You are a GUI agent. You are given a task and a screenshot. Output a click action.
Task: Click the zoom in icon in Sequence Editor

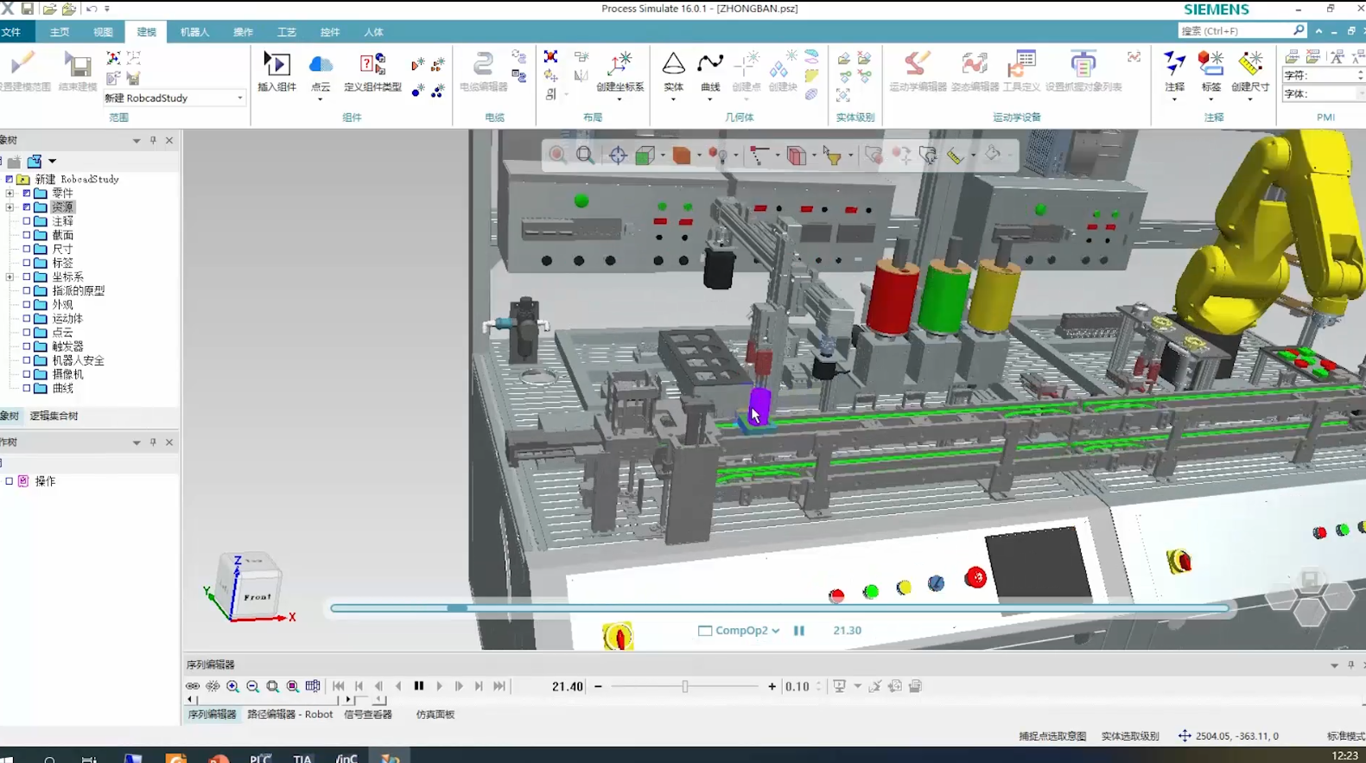pos(232,686)
